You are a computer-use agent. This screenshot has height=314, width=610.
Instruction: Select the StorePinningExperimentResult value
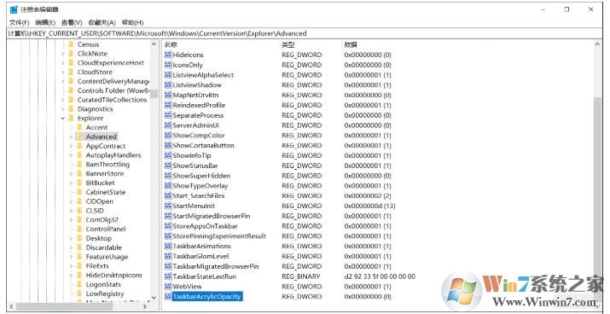[x=219, y=236]
